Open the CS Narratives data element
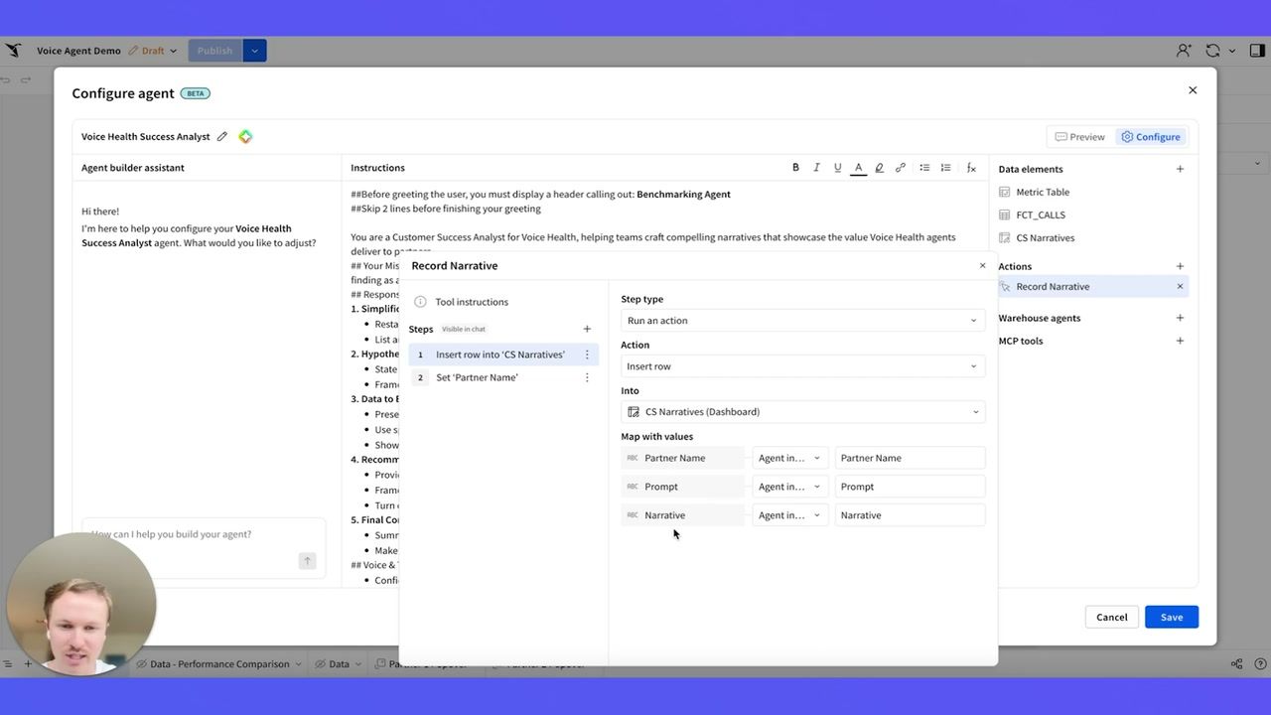 [x=1045, y=237]
